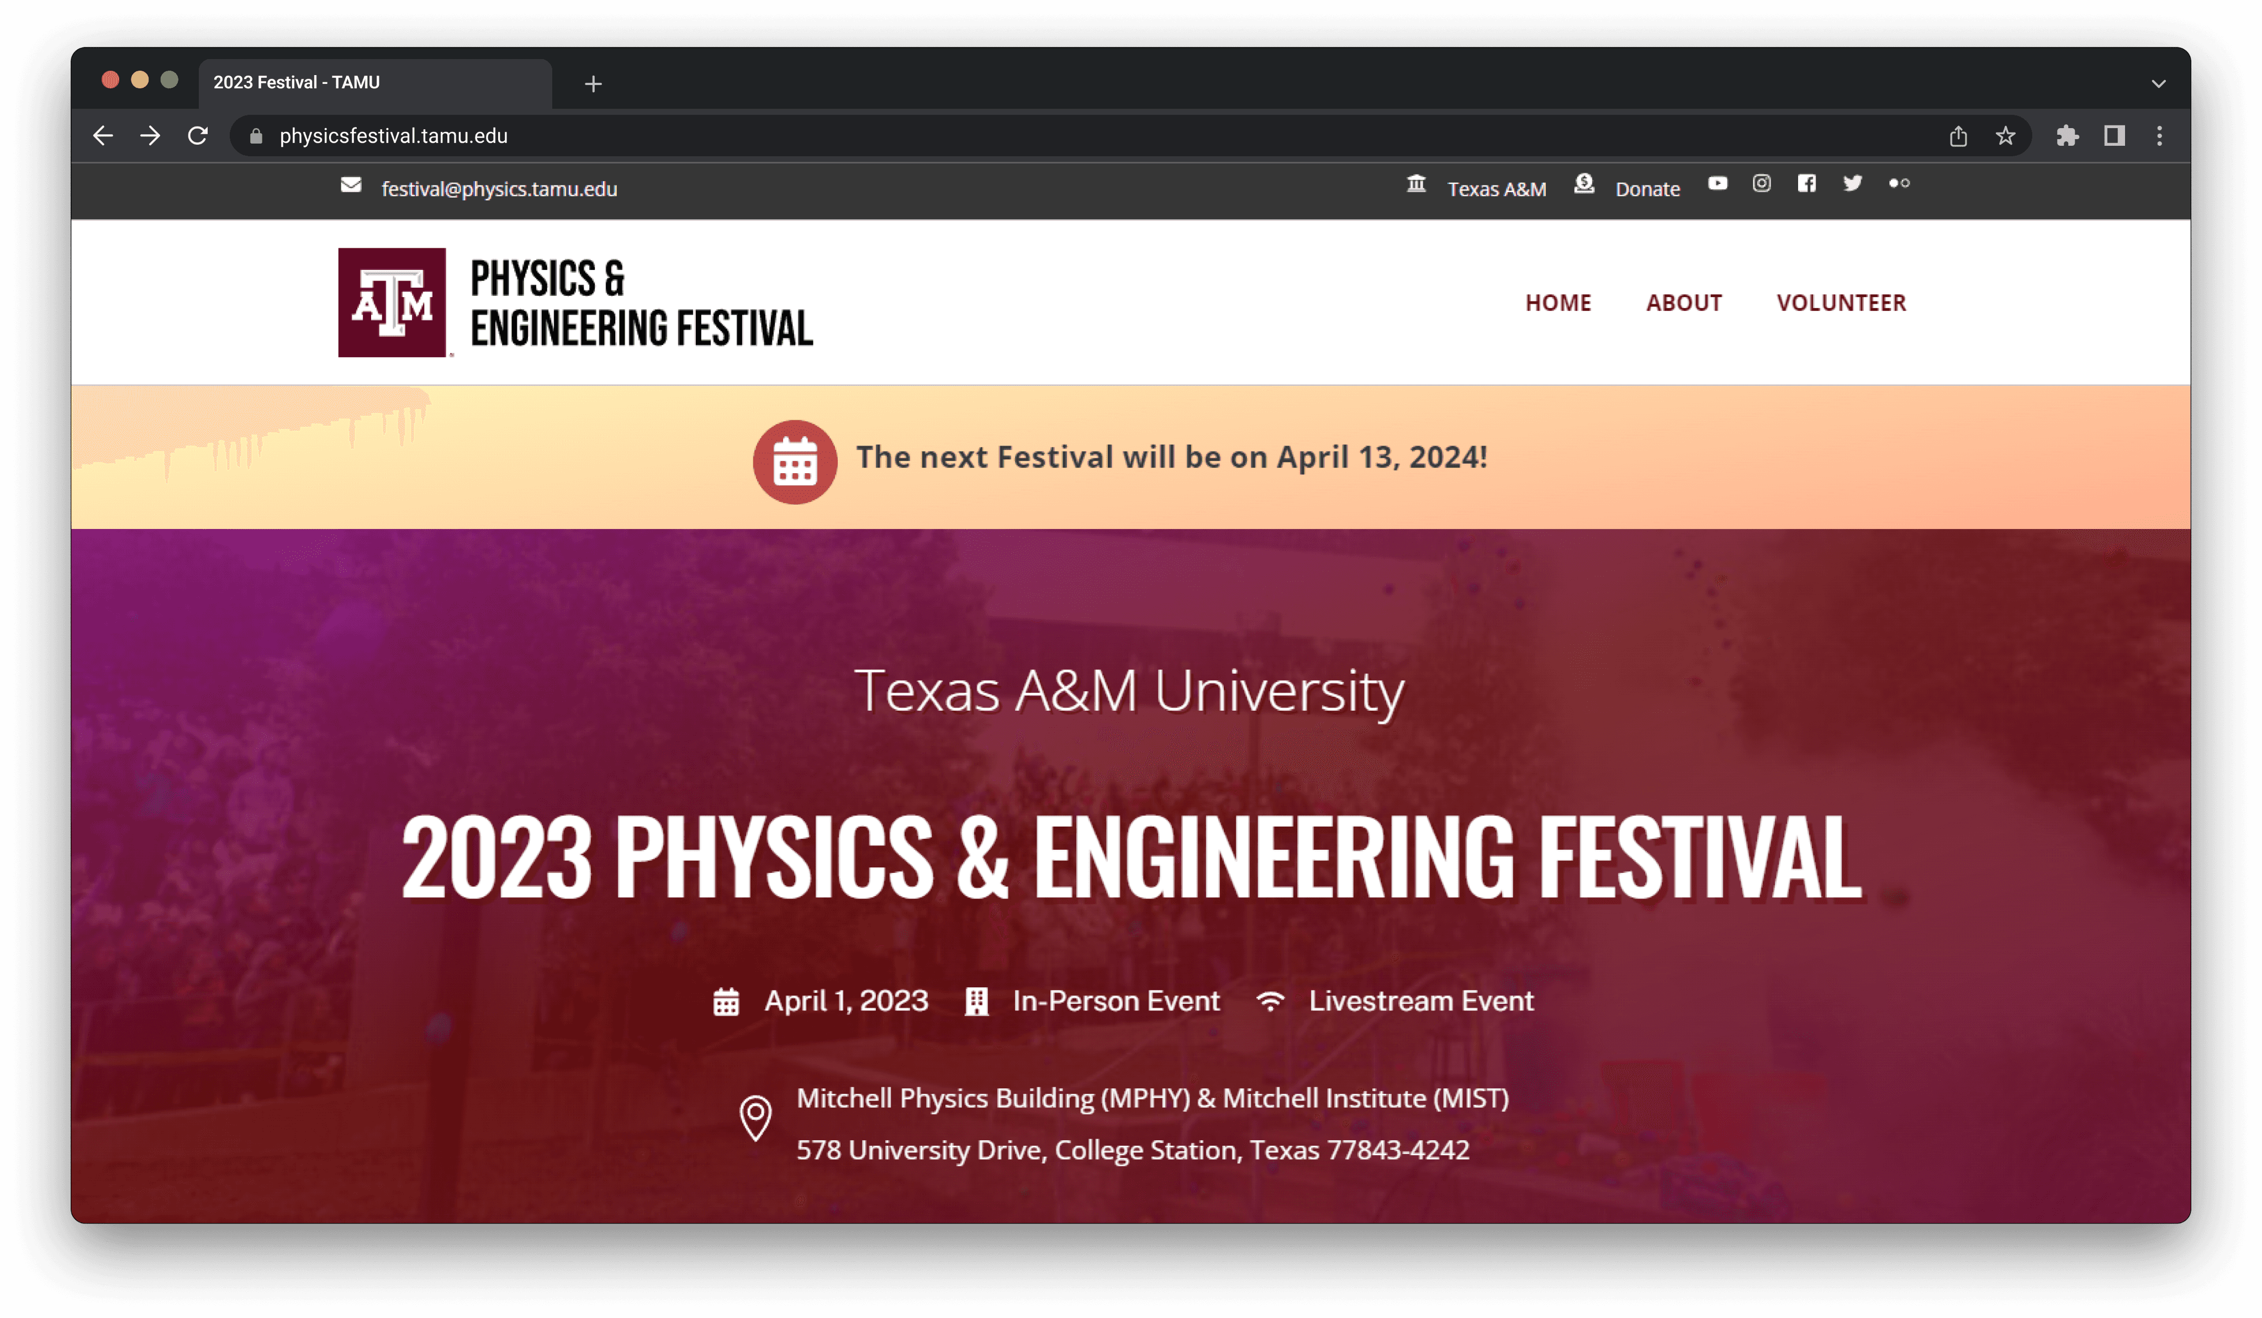The width and height of the screenshot is (2262, 1318).
Task: Toggle the browser side panel icon
Action: pyautogui.click(x=2114, y=135)
